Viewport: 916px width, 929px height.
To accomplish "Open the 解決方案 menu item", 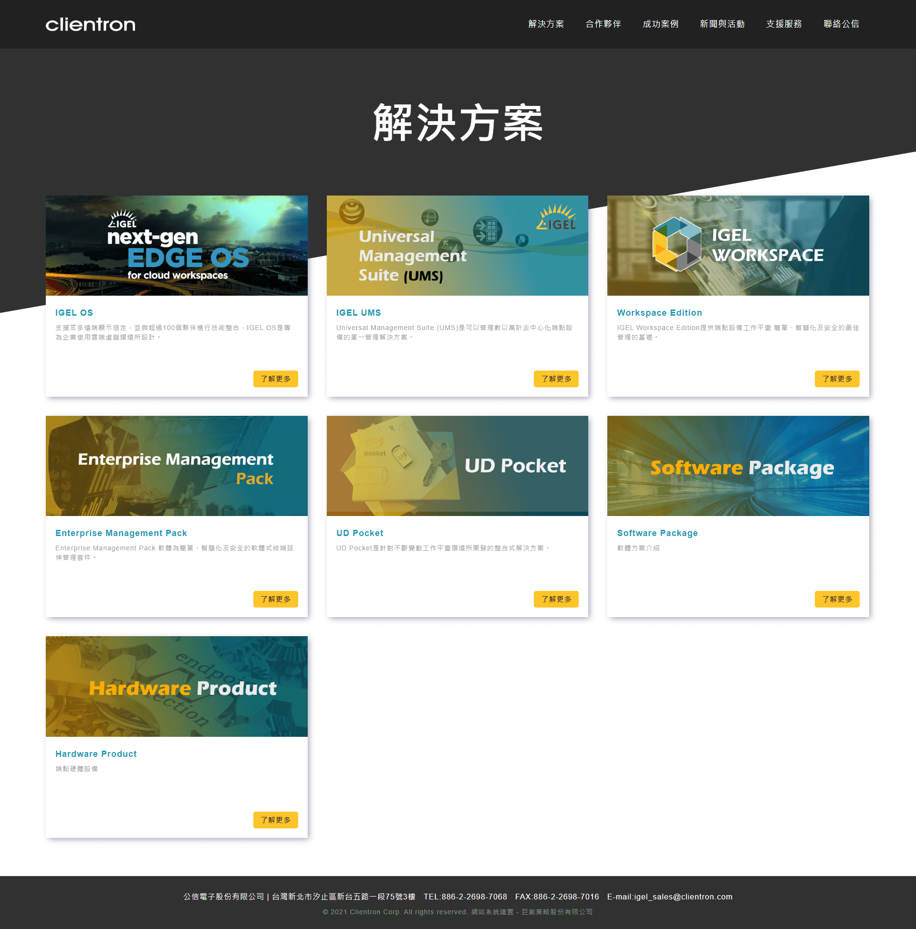I will point(546,24).
